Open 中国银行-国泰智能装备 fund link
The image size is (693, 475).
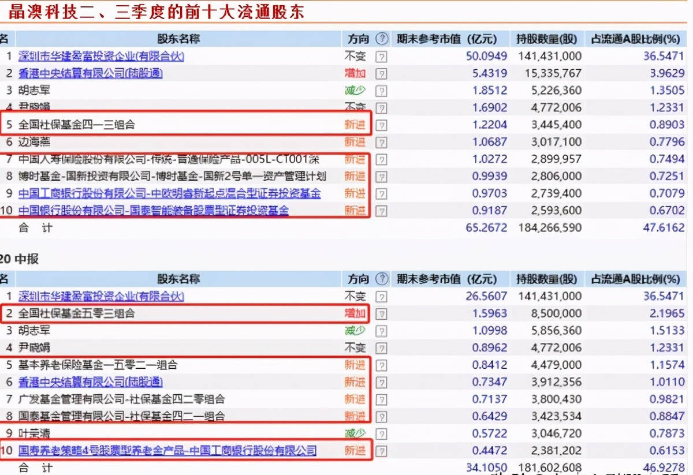pyautogui.click(x=154, y=211)
